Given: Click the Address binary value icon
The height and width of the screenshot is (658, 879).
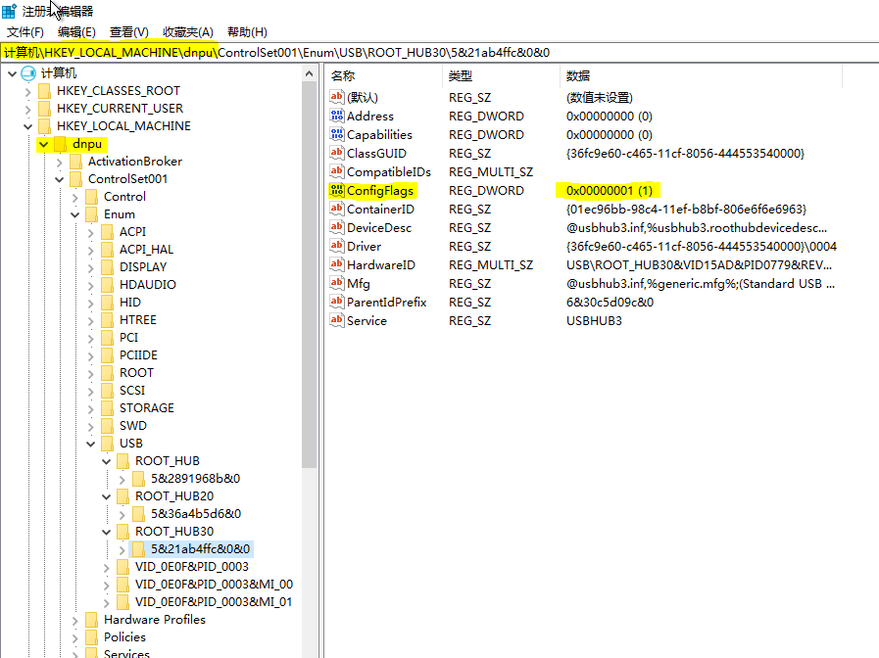Looking at the screenshot, I should (337, 117).
